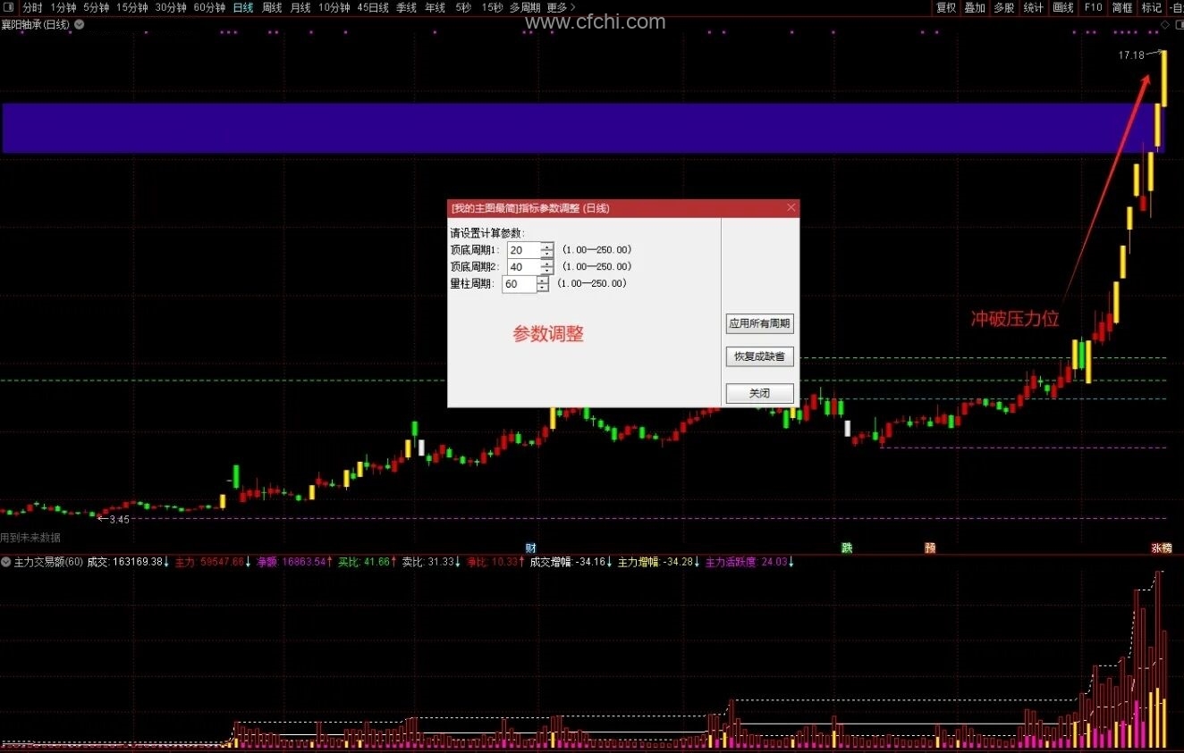Select the 15分钟 period

[x=132, y=7]
